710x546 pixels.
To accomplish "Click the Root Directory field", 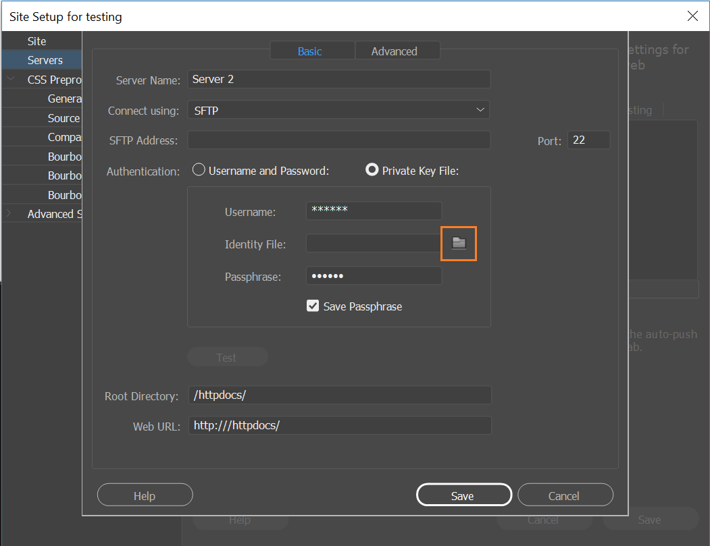I will 339,395.
